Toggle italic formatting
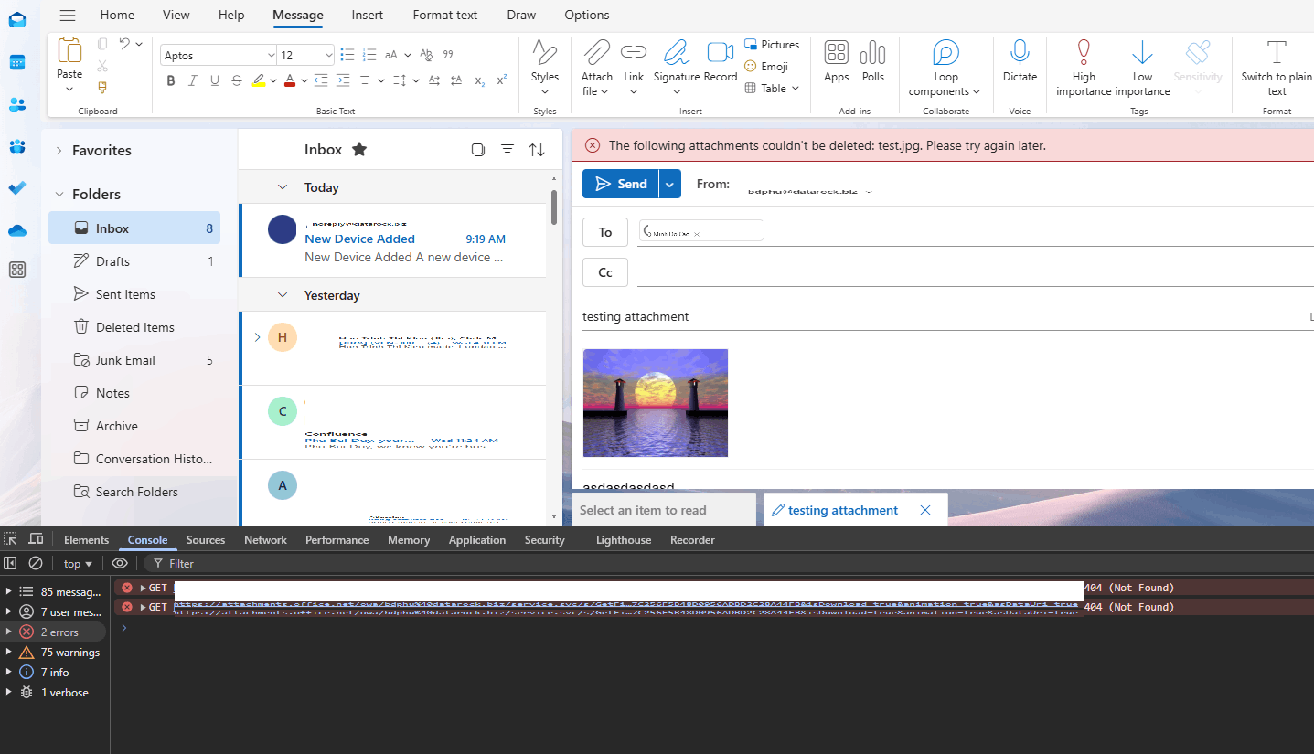 tap(192, 80)
